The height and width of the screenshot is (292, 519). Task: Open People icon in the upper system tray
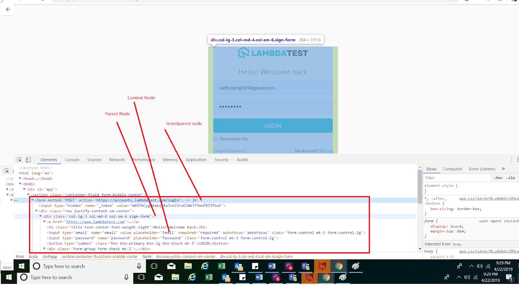[x=459, y=266]
